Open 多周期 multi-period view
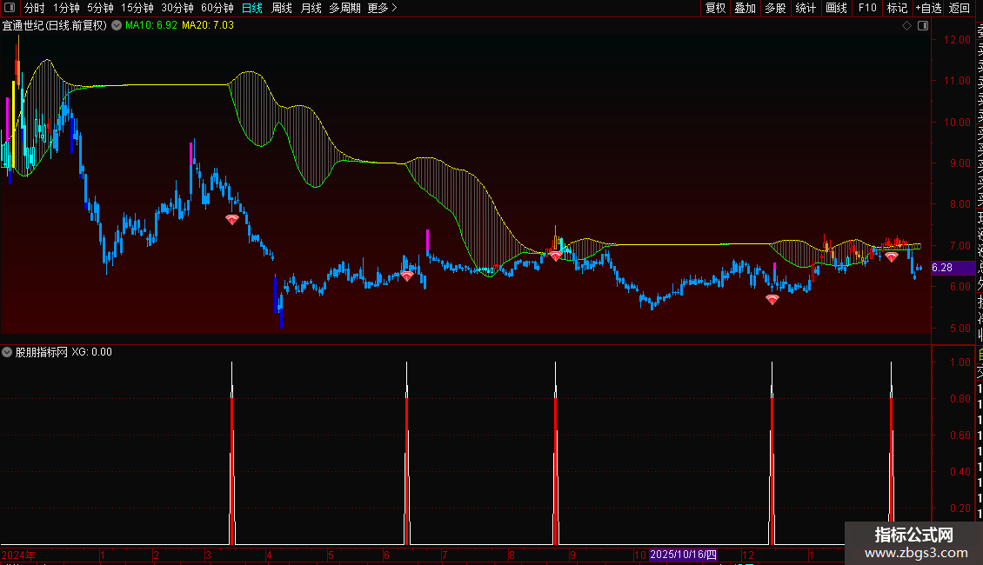 pos(344,8)
